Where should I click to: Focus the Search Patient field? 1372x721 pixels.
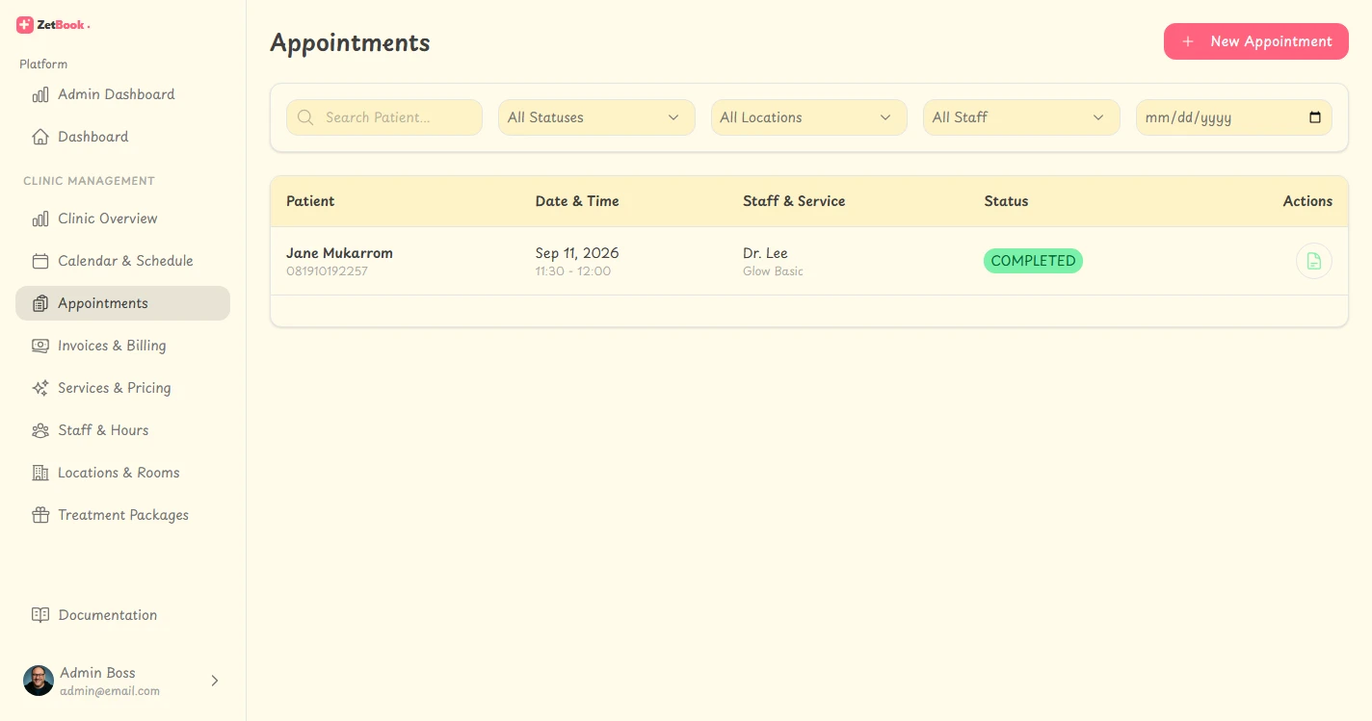[x=384, y=117]
